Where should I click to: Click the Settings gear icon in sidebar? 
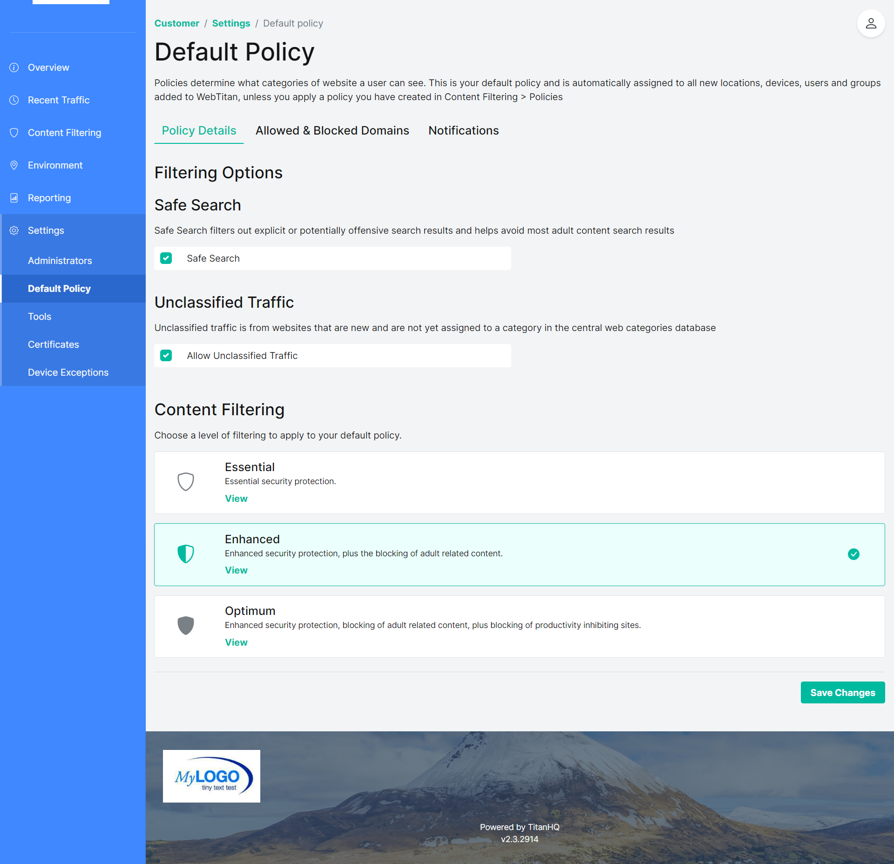click(14, 230)
